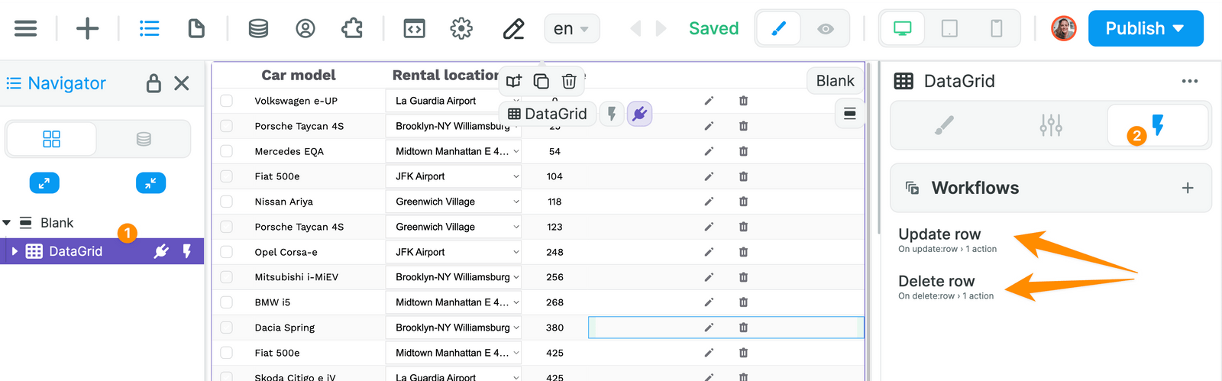Click the grey lightning icon beside DataGrid chip
This screenshot has height=381, width=1222.
612,114
